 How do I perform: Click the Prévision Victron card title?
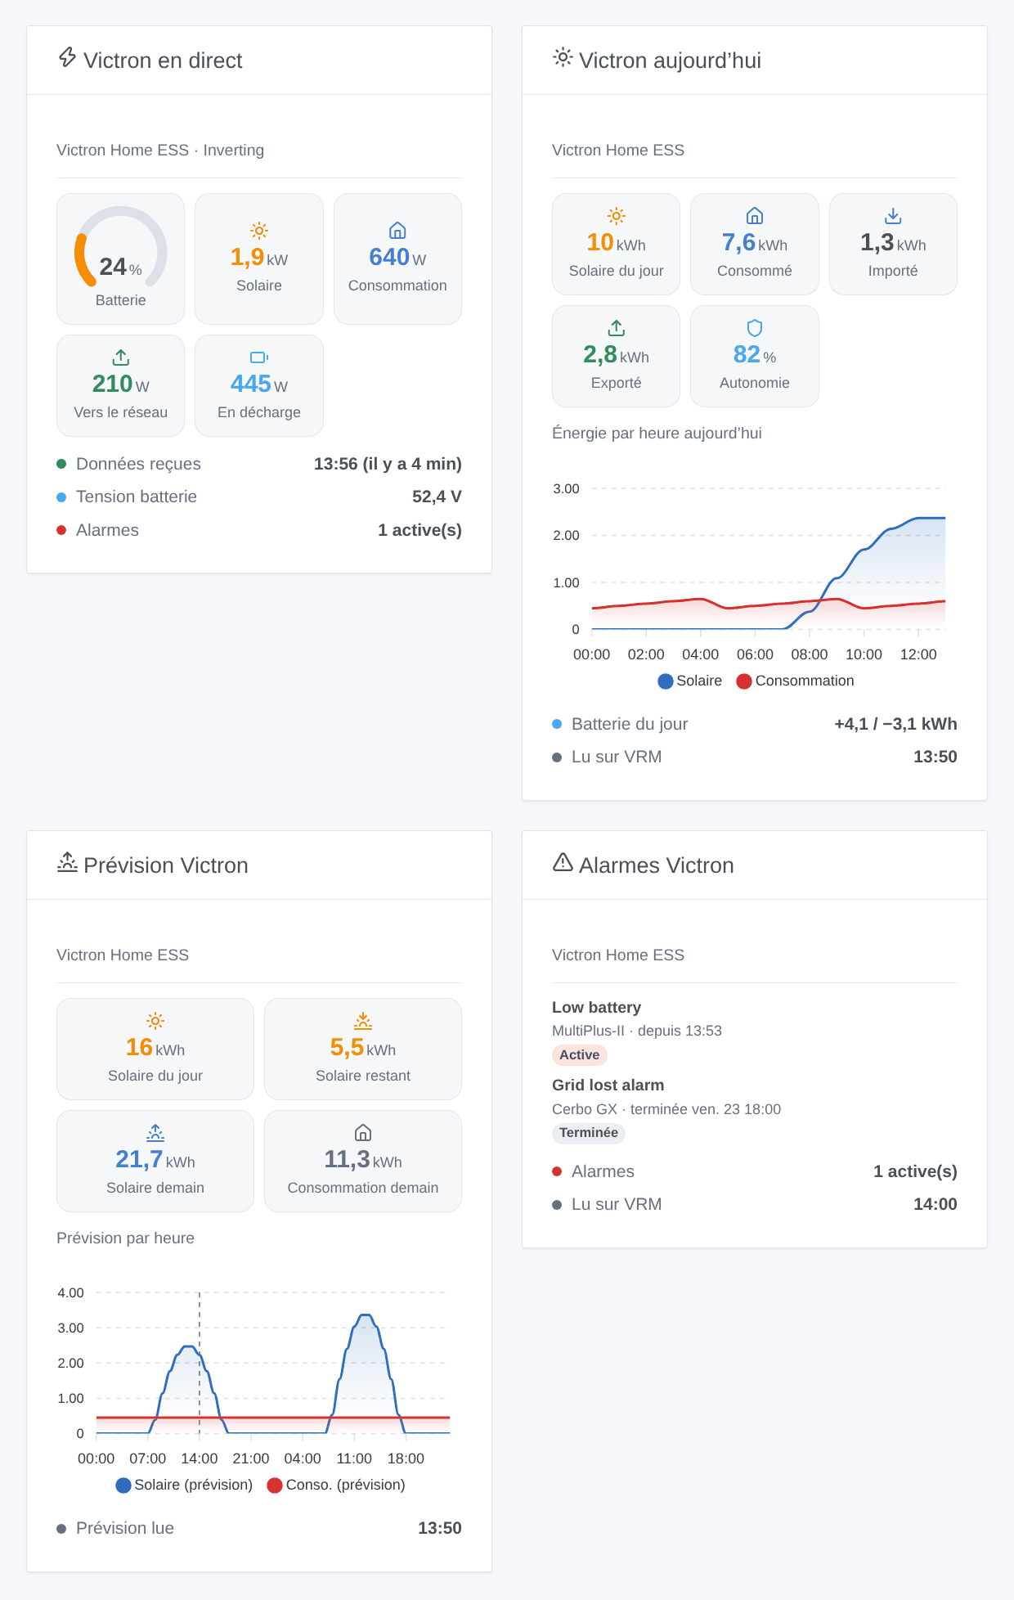click(x=166, y=865)
